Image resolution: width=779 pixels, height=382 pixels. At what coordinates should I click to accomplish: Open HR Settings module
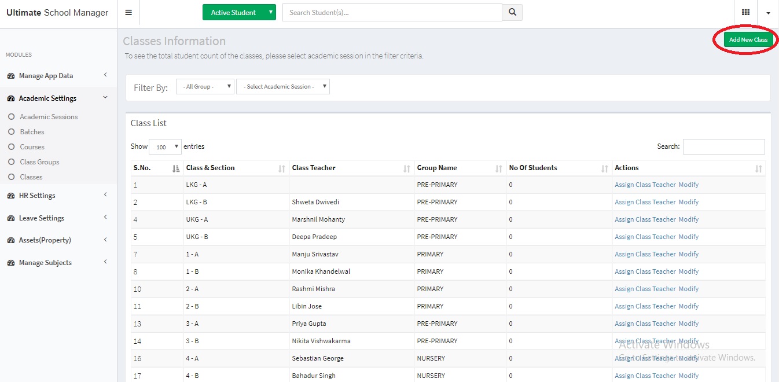click(37, 196)
